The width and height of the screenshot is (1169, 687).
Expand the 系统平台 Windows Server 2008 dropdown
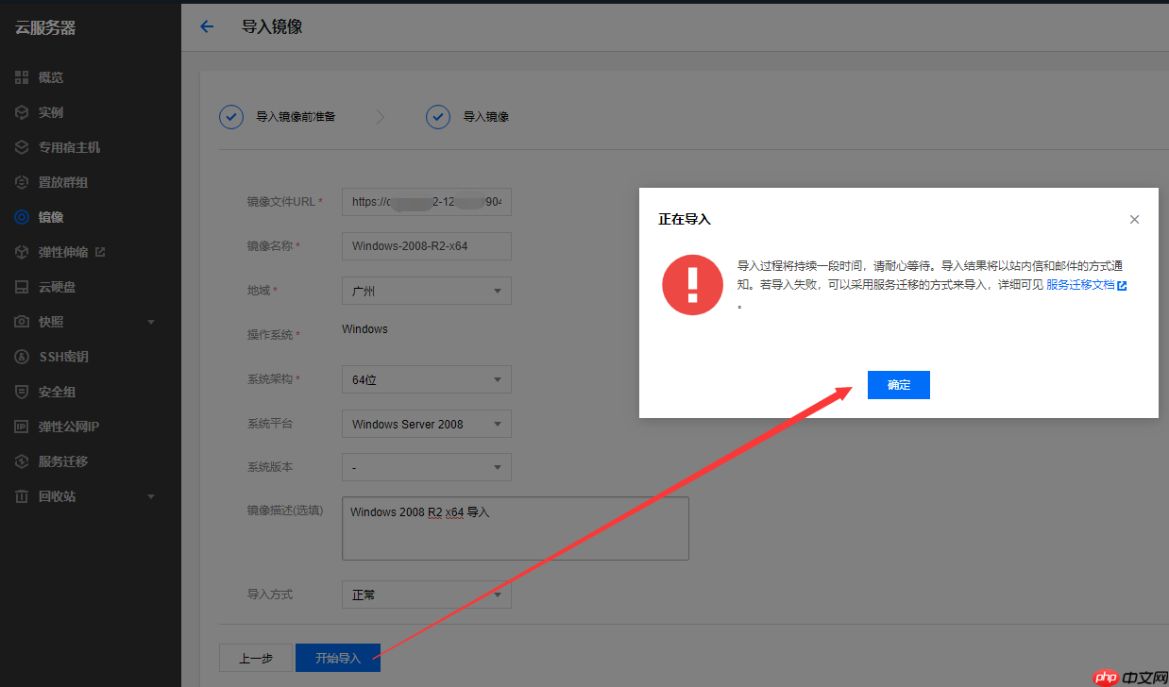[x=426, y=424]
